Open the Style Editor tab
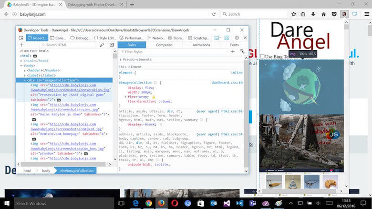 (x=105, y=38)
